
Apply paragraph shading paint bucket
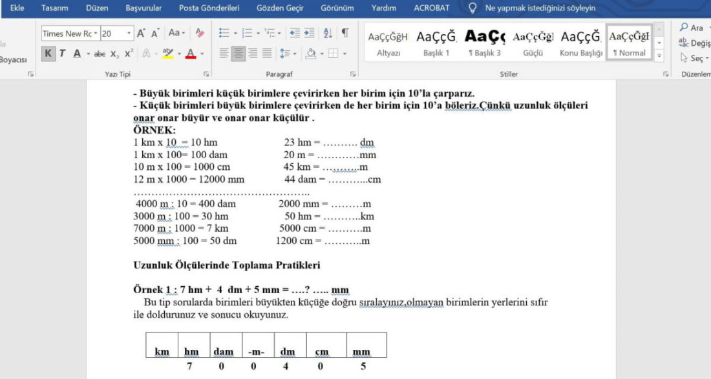[x=311, y=54]
